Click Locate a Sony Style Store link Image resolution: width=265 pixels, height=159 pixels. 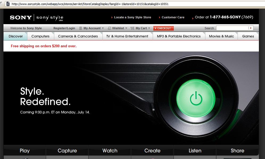pos(133,17)
